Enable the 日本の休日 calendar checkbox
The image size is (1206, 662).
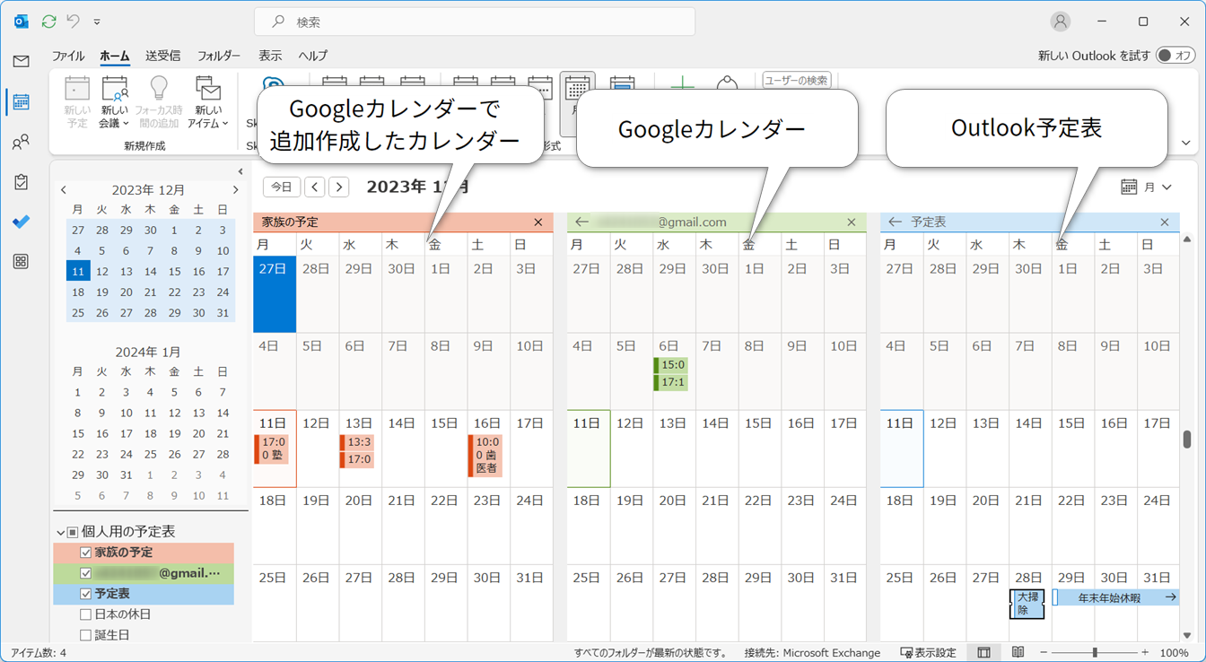coord(86,614)
